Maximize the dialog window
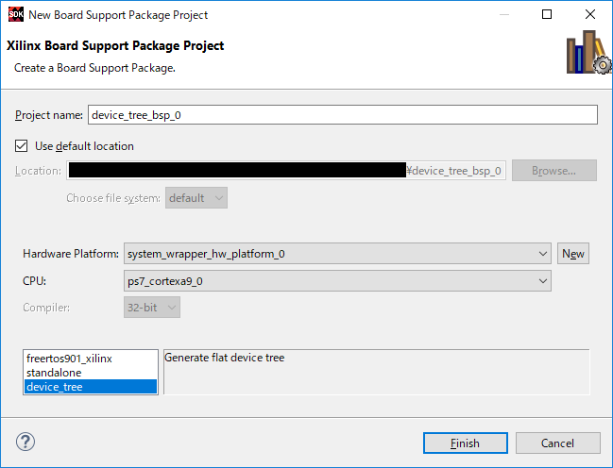The height and width of the screenshot is (468, 613). click(x=547, y=14)
